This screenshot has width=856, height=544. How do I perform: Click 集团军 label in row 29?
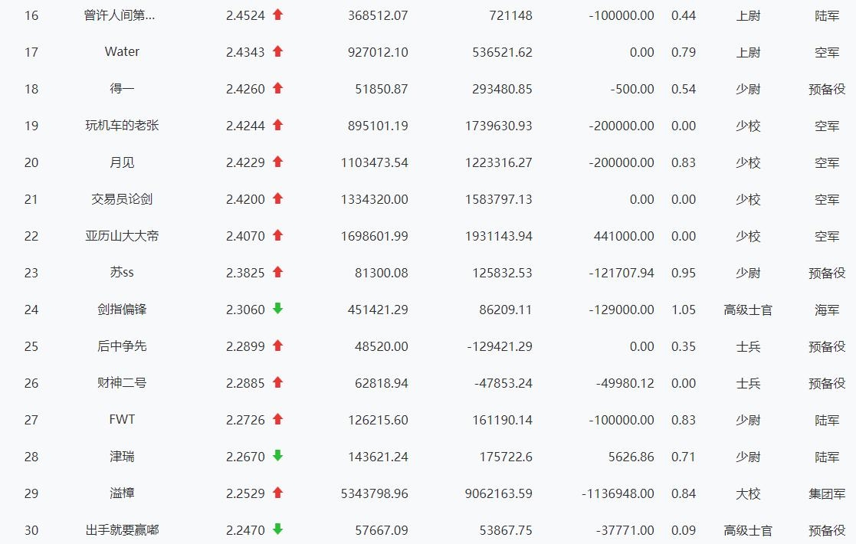pyautogui.click(x=827, y=493)
